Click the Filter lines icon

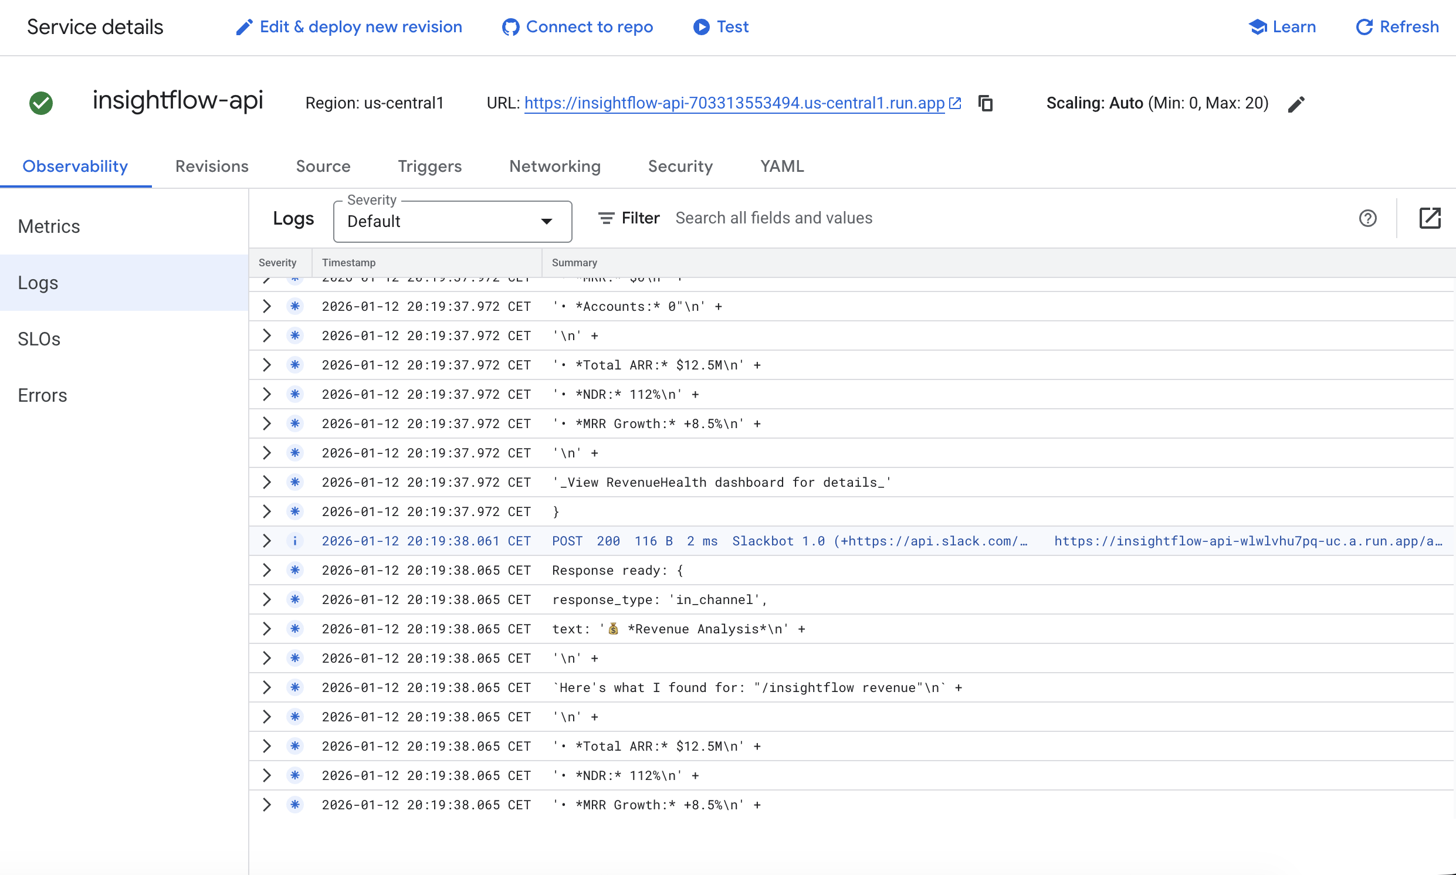click(x=606, y=218)
